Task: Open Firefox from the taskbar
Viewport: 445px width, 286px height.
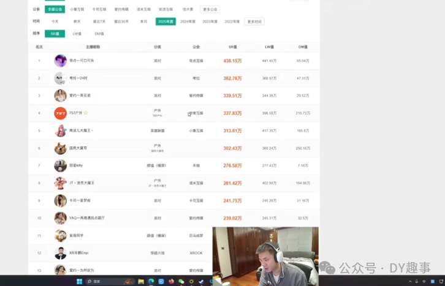Action: click(x=171, y=281)
